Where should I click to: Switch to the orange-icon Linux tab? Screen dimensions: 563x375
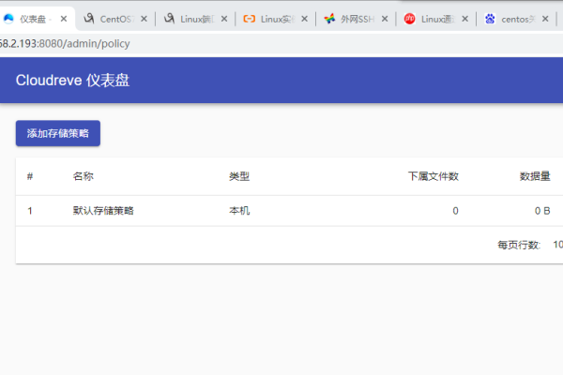pyautogui.click(x=277, y=19)
